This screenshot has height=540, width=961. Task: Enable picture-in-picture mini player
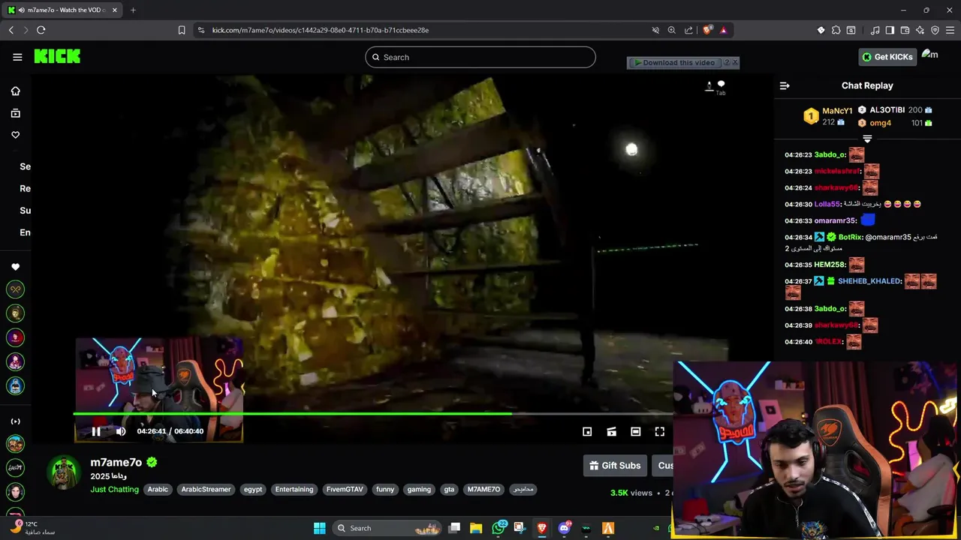click(587, 431)
